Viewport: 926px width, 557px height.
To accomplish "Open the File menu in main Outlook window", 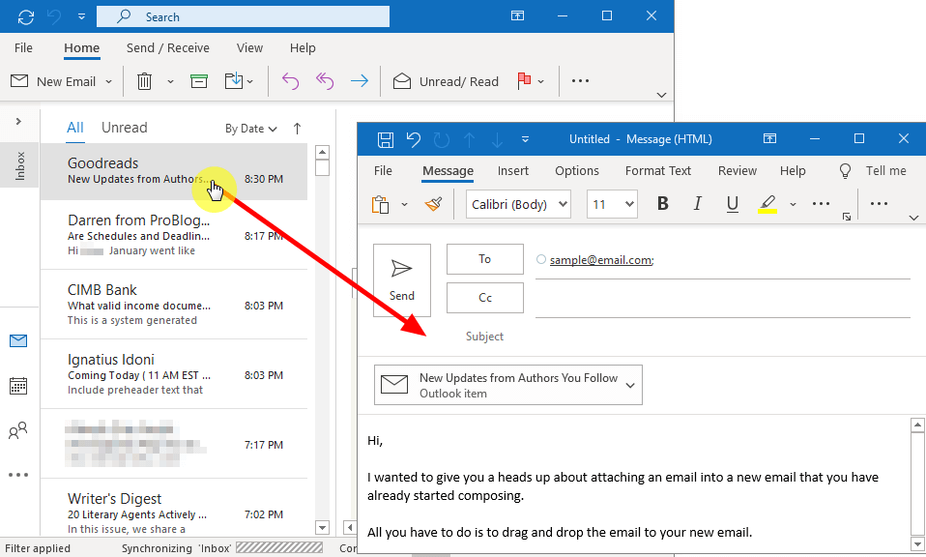I will (23, 47).
